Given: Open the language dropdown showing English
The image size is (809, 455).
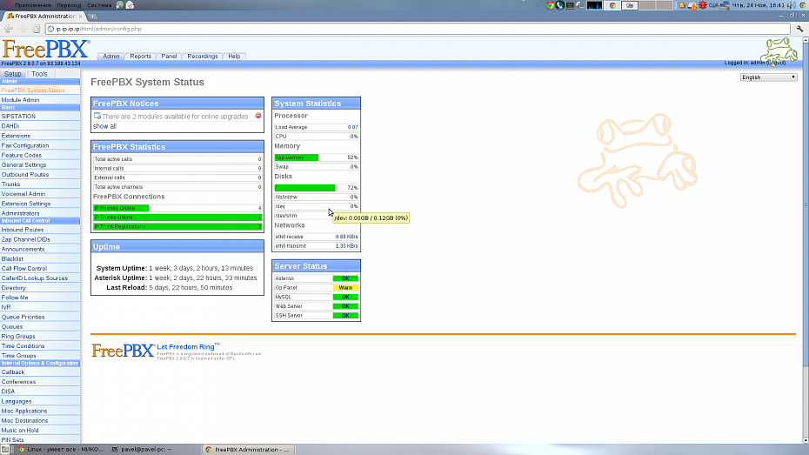Looking at the screenshot, I should tap(769, 77).
